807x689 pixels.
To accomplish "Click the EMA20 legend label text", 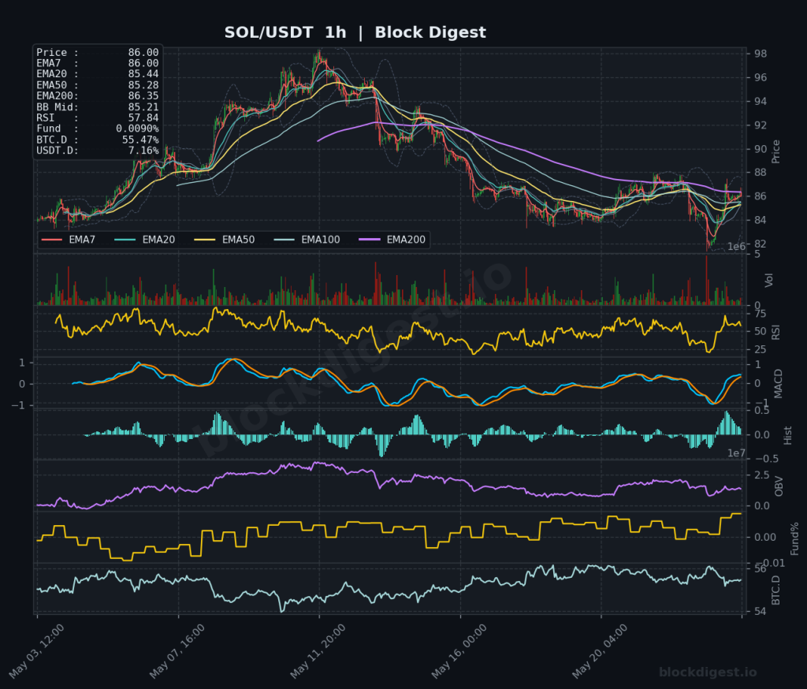I will tap(158, 240).
